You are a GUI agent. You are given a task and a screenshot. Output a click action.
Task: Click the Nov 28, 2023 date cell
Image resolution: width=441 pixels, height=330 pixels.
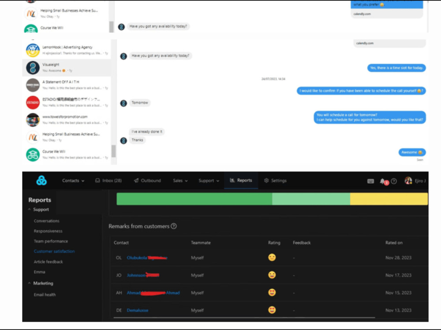point(398,257)
